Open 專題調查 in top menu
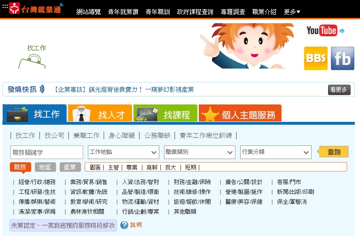The height and width of the screenshot is (240, 360). coord(233,12)
